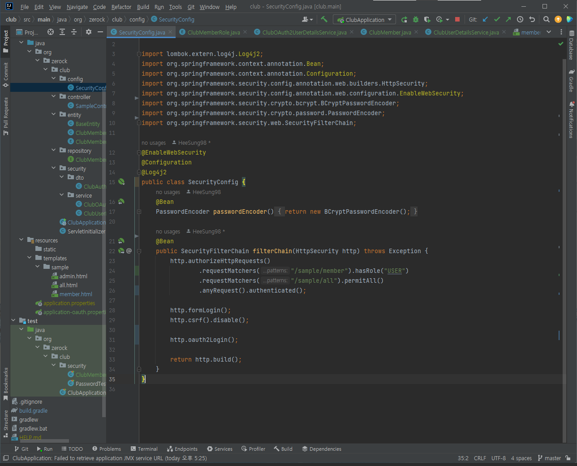The image size is (577, 466).
Task: Open the Code With Me user dropdown
Action: tap(307, 19)
